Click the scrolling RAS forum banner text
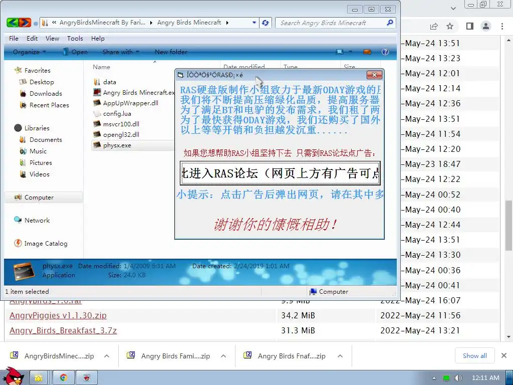 280,173
